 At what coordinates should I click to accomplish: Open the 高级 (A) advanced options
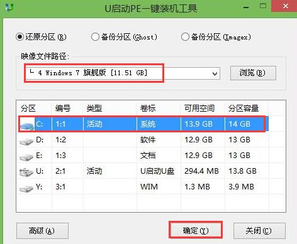(x=42, y=231)
